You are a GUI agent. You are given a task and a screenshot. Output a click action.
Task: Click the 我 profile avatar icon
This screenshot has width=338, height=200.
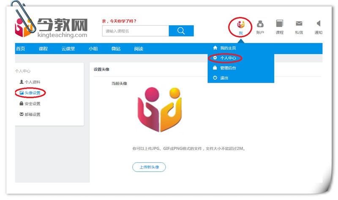pos(240,24)
